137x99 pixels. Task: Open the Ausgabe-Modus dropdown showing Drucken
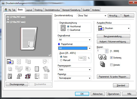(113, 28)
